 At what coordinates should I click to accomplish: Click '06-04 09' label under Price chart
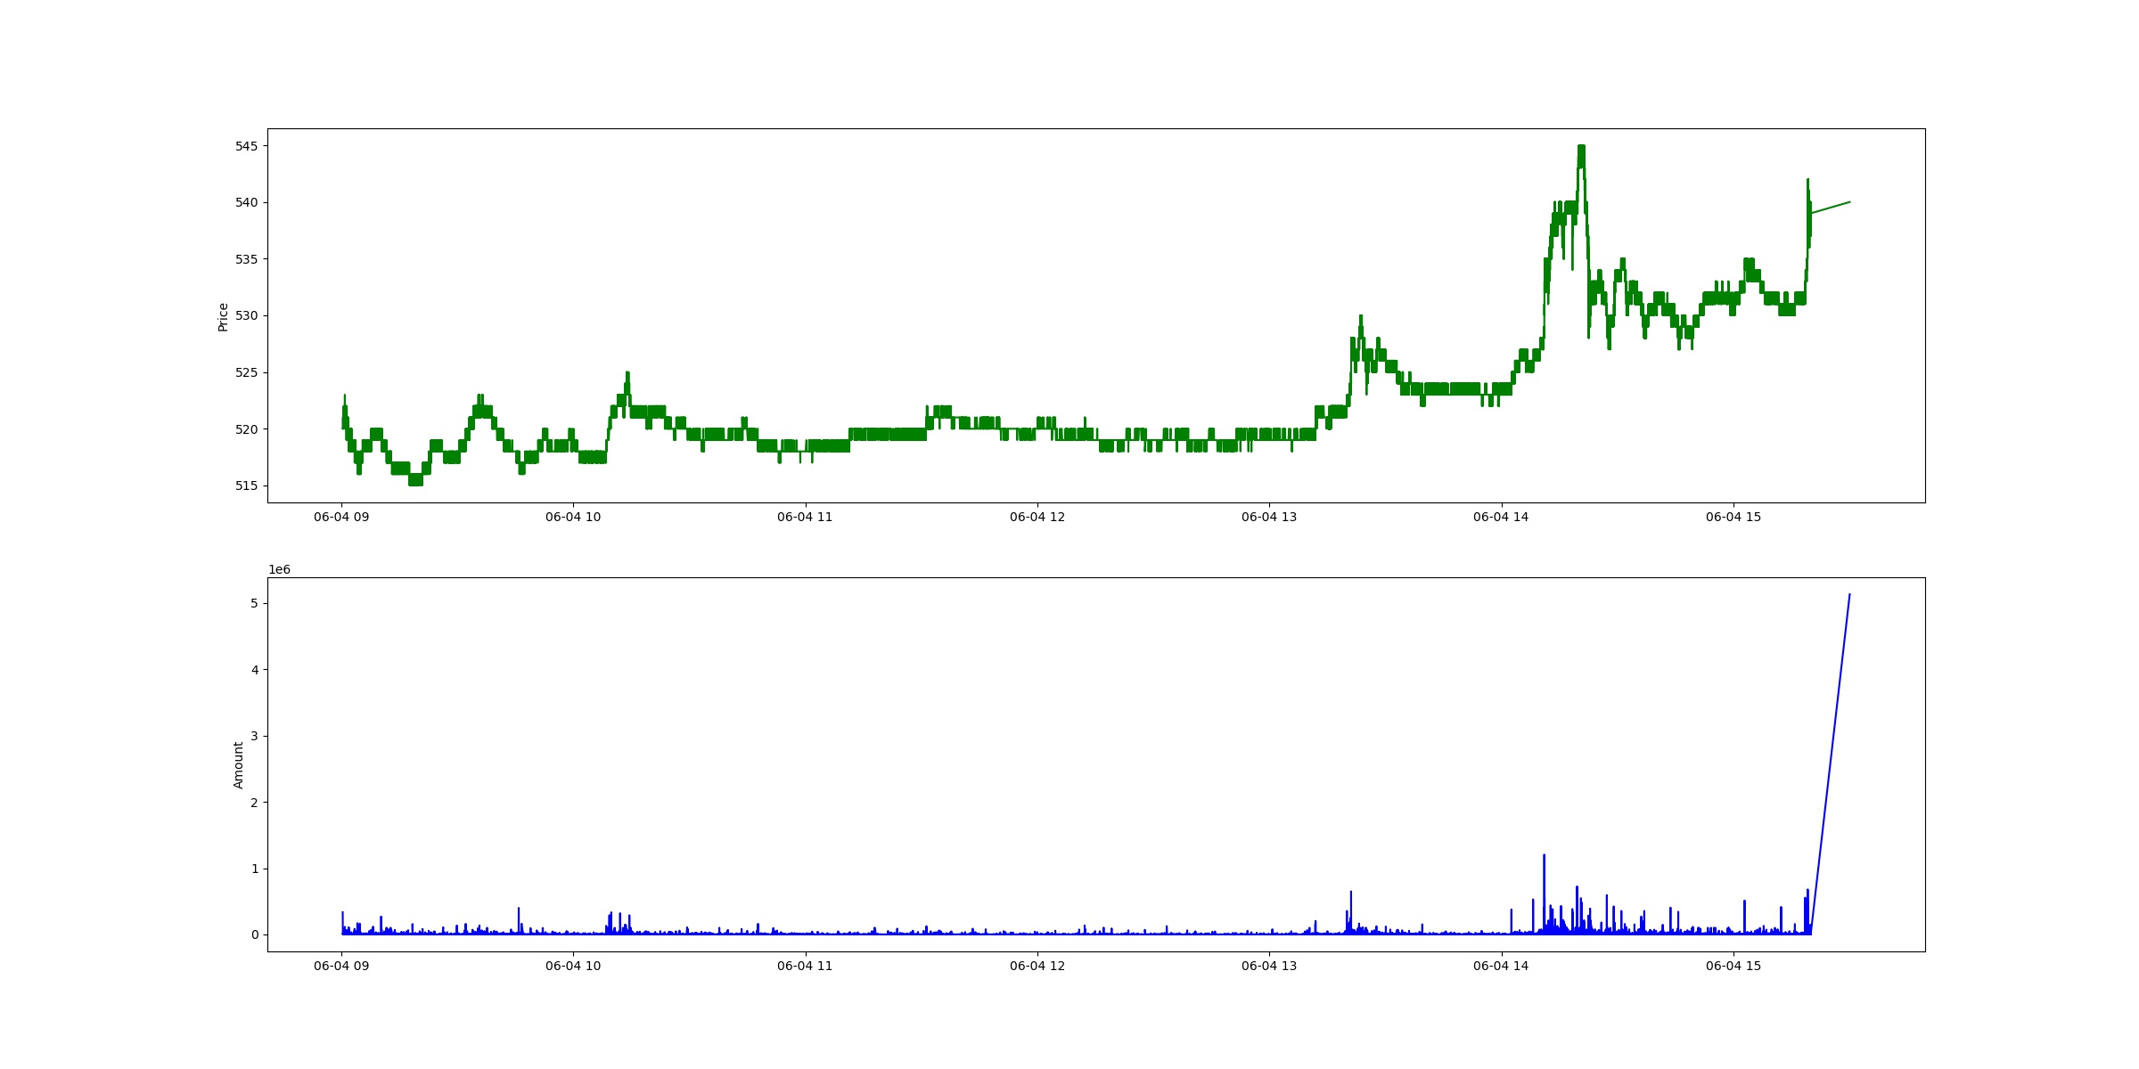(341, 518)
